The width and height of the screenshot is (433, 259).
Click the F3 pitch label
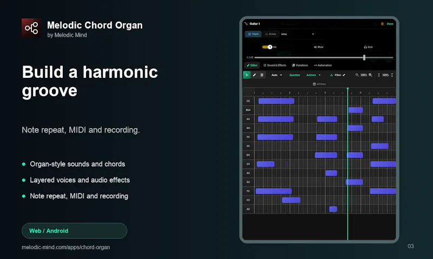click(x=248, y=191)
